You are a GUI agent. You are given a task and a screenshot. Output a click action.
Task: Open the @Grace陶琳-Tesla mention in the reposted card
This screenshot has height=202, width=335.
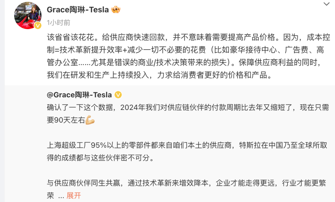click(x=79, y=95)
